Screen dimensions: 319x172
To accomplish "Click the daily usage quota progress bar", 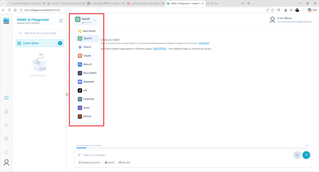I will (x=192, y=148).
